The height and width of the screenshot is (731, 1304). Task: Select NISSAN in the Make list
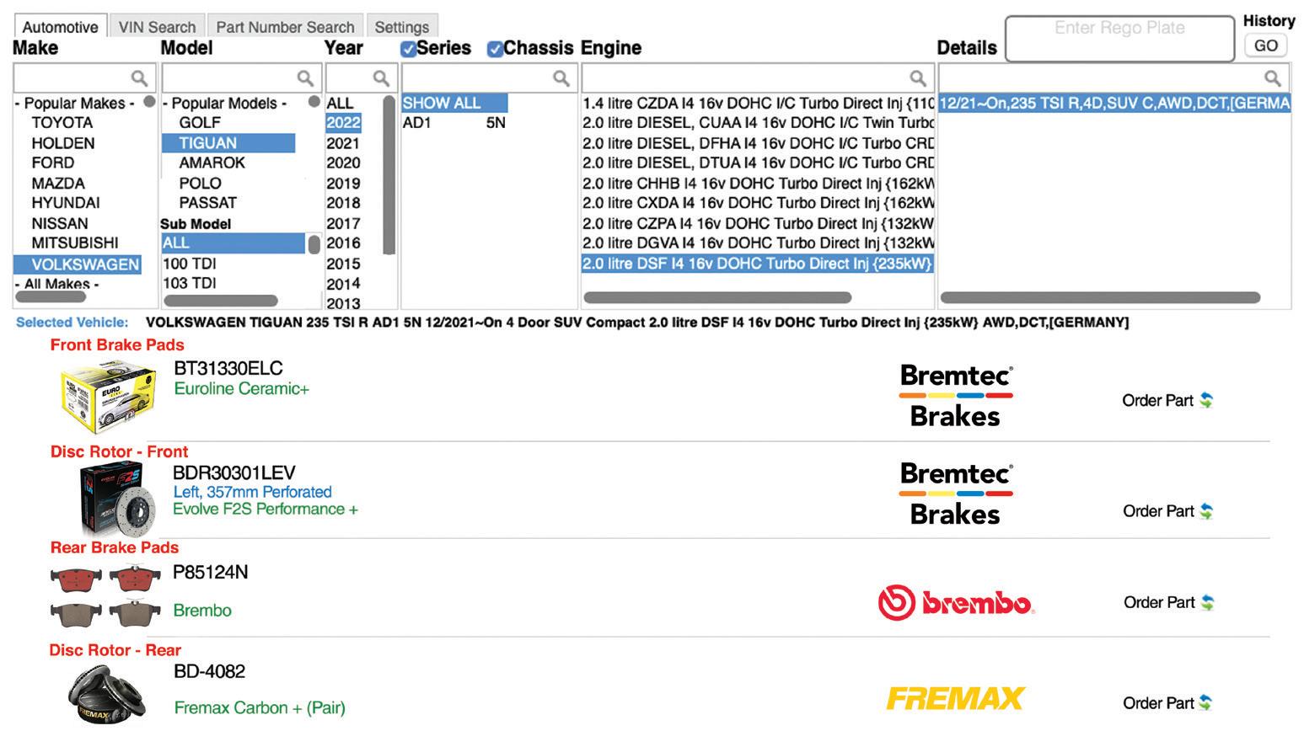coord(60,223)
